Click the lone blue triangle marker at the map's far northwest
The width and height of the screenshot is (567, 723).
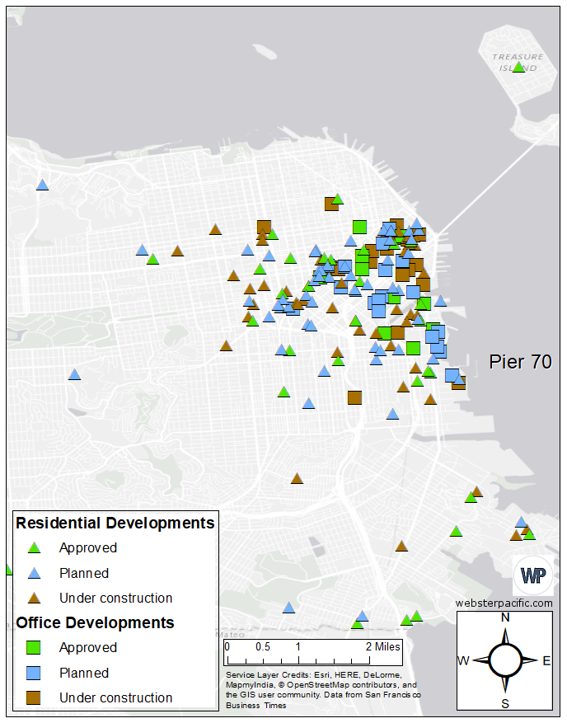click(42, 185)
